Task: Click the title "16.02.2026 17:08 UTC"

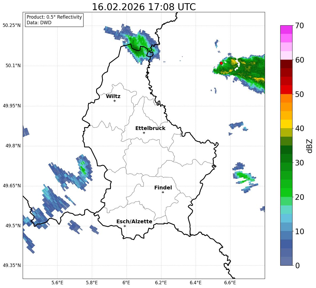Action: (144, 7)
